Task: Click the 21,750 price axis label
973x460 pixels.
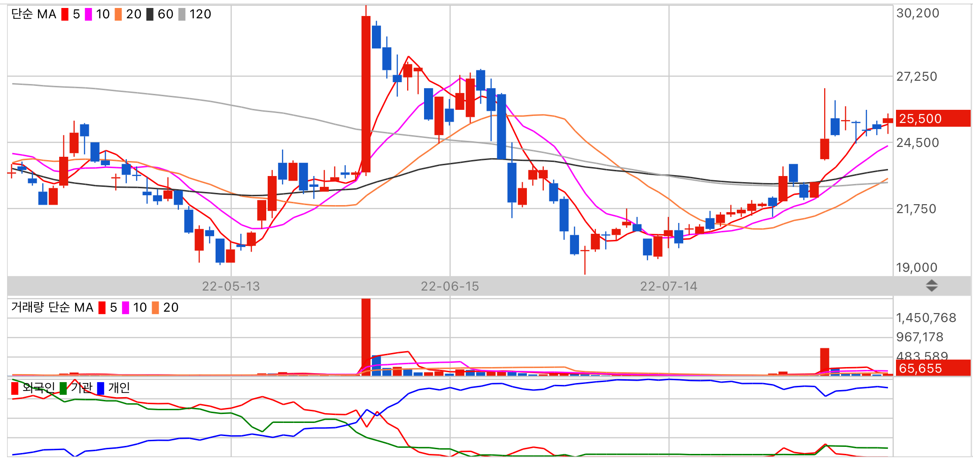Action: click(x=916, y=209)
